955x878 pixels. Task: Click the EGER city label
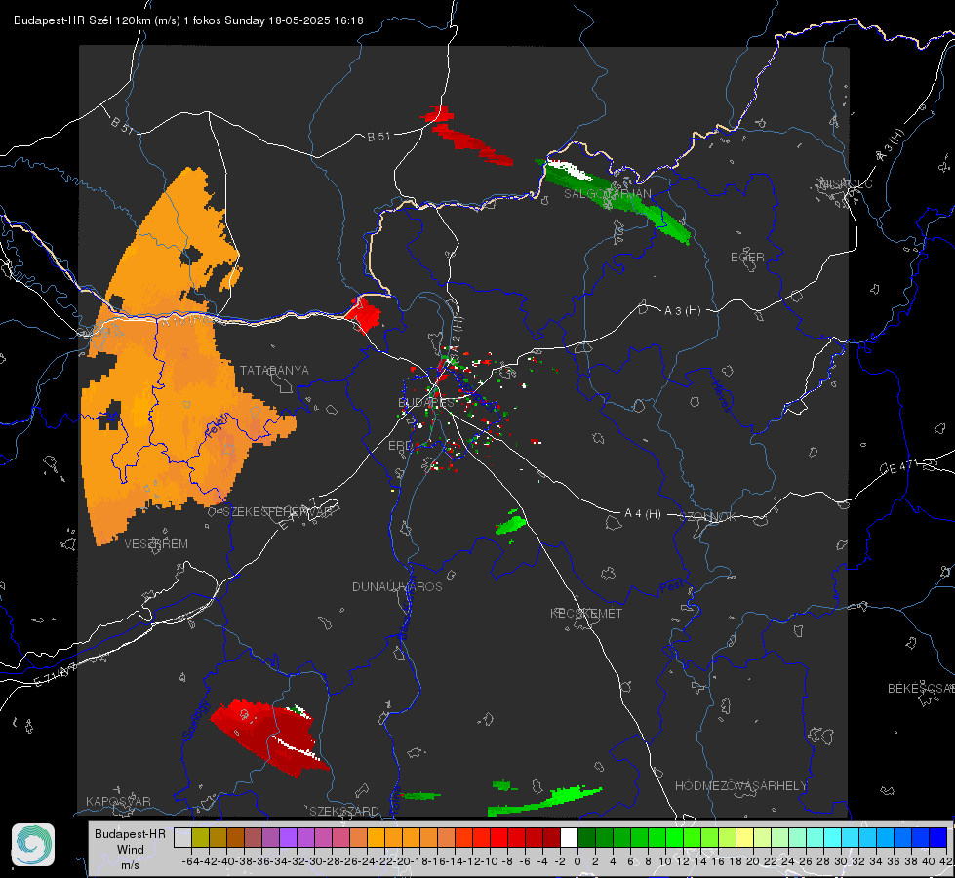(747, 258)
